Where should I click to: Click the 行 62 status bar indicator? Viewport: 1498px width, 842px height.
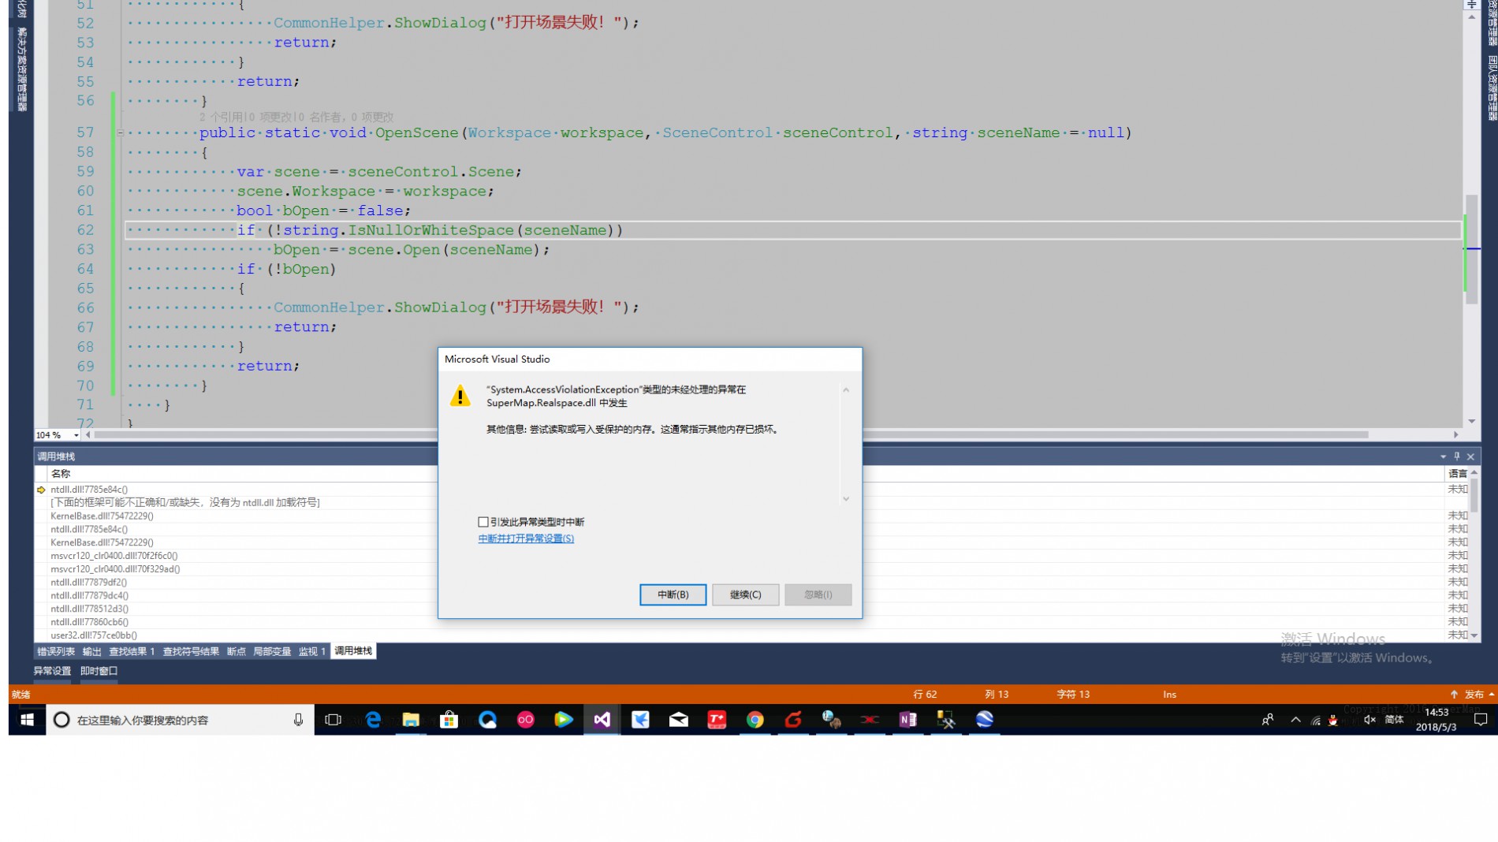[925, 695]
